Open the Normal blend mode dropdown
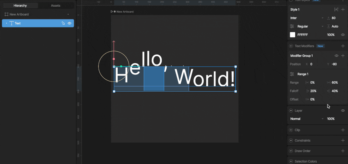This screenshot has width=348, height=164. click(307, 119)
